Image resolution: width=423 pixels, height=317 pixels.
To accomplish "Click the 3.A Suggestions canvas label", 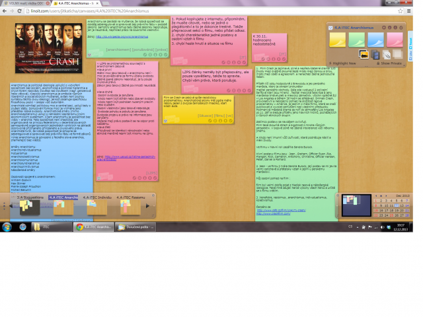I will [30, 197].
